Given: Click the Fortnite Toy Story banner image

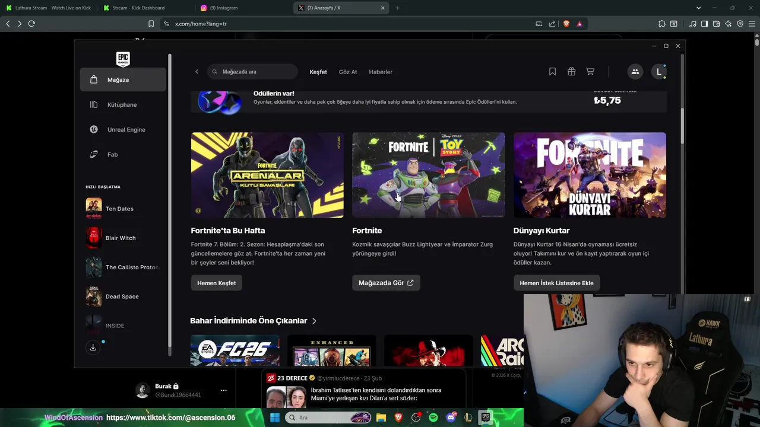Looking at the screenshot, I should click(429, 175).
